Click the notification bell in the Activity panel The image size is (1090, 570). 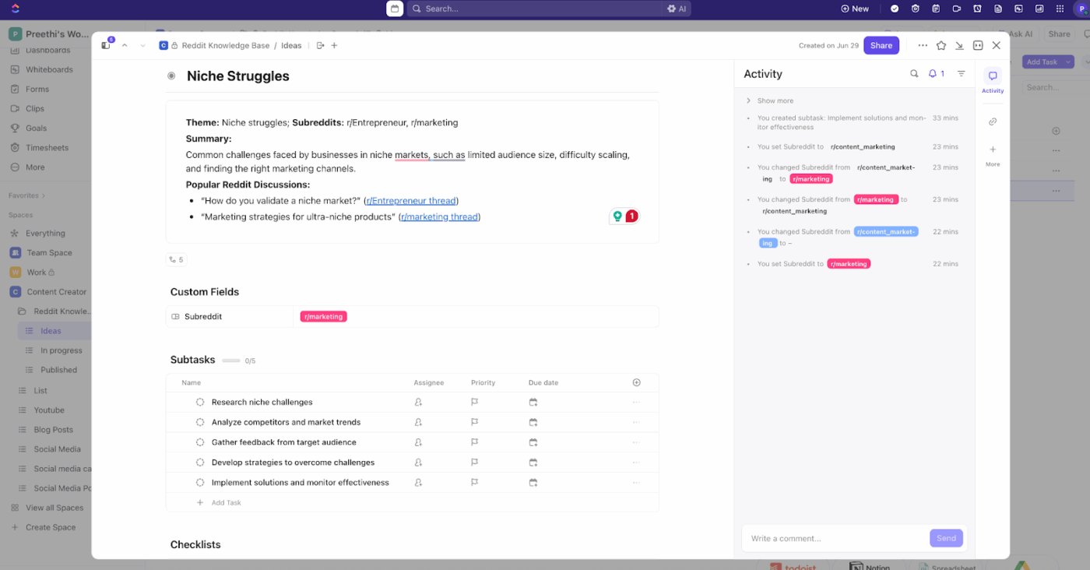934,73
